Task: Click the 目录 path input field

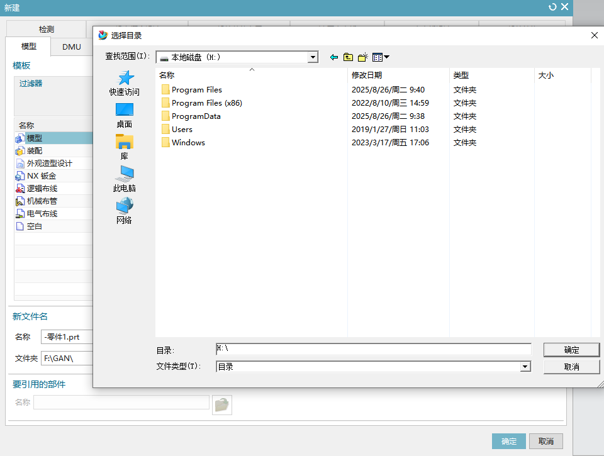Action: (x=373, y=349)
